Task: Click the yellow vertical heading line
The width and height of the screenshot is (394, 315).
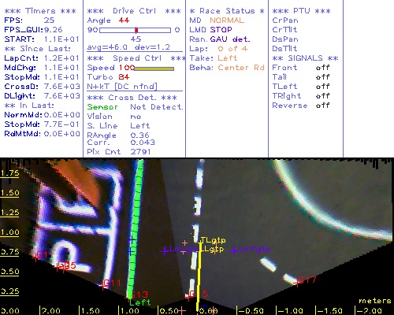Action: [199, 277]
